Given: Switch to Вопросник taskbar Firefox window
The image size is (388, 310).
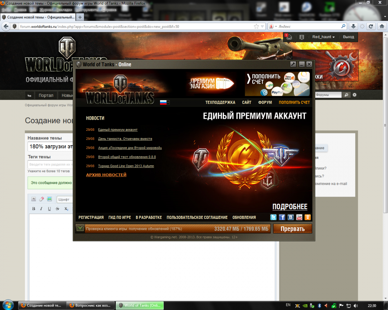Looking at the screenshot, I should point(91,305).
